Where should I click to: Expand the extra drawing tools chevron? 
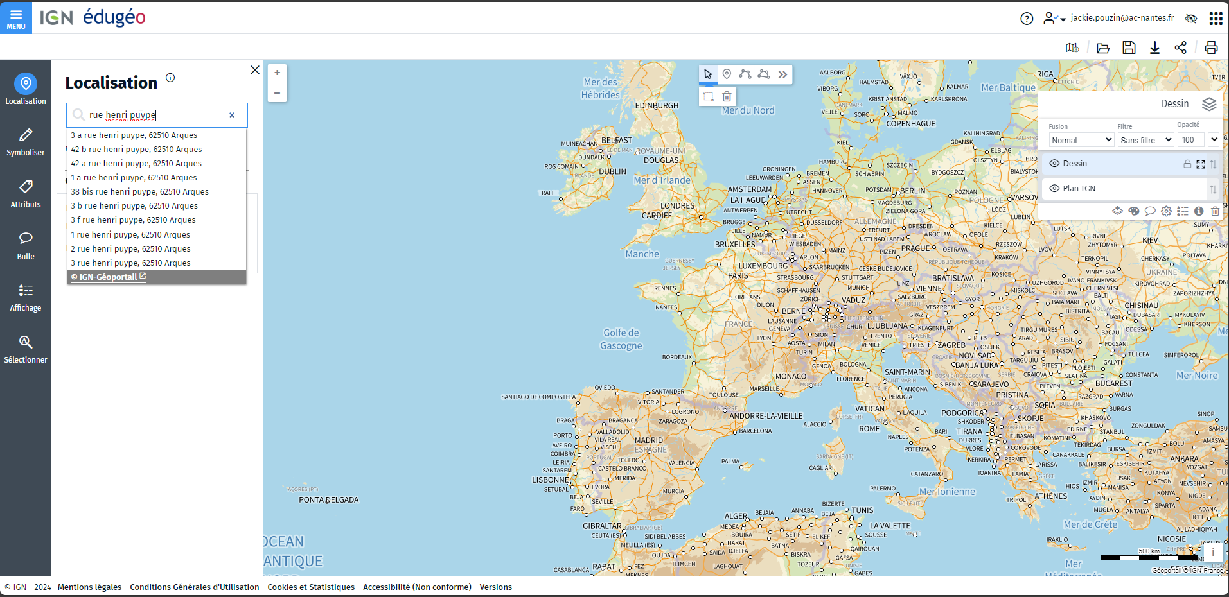(x=782, y=74)
